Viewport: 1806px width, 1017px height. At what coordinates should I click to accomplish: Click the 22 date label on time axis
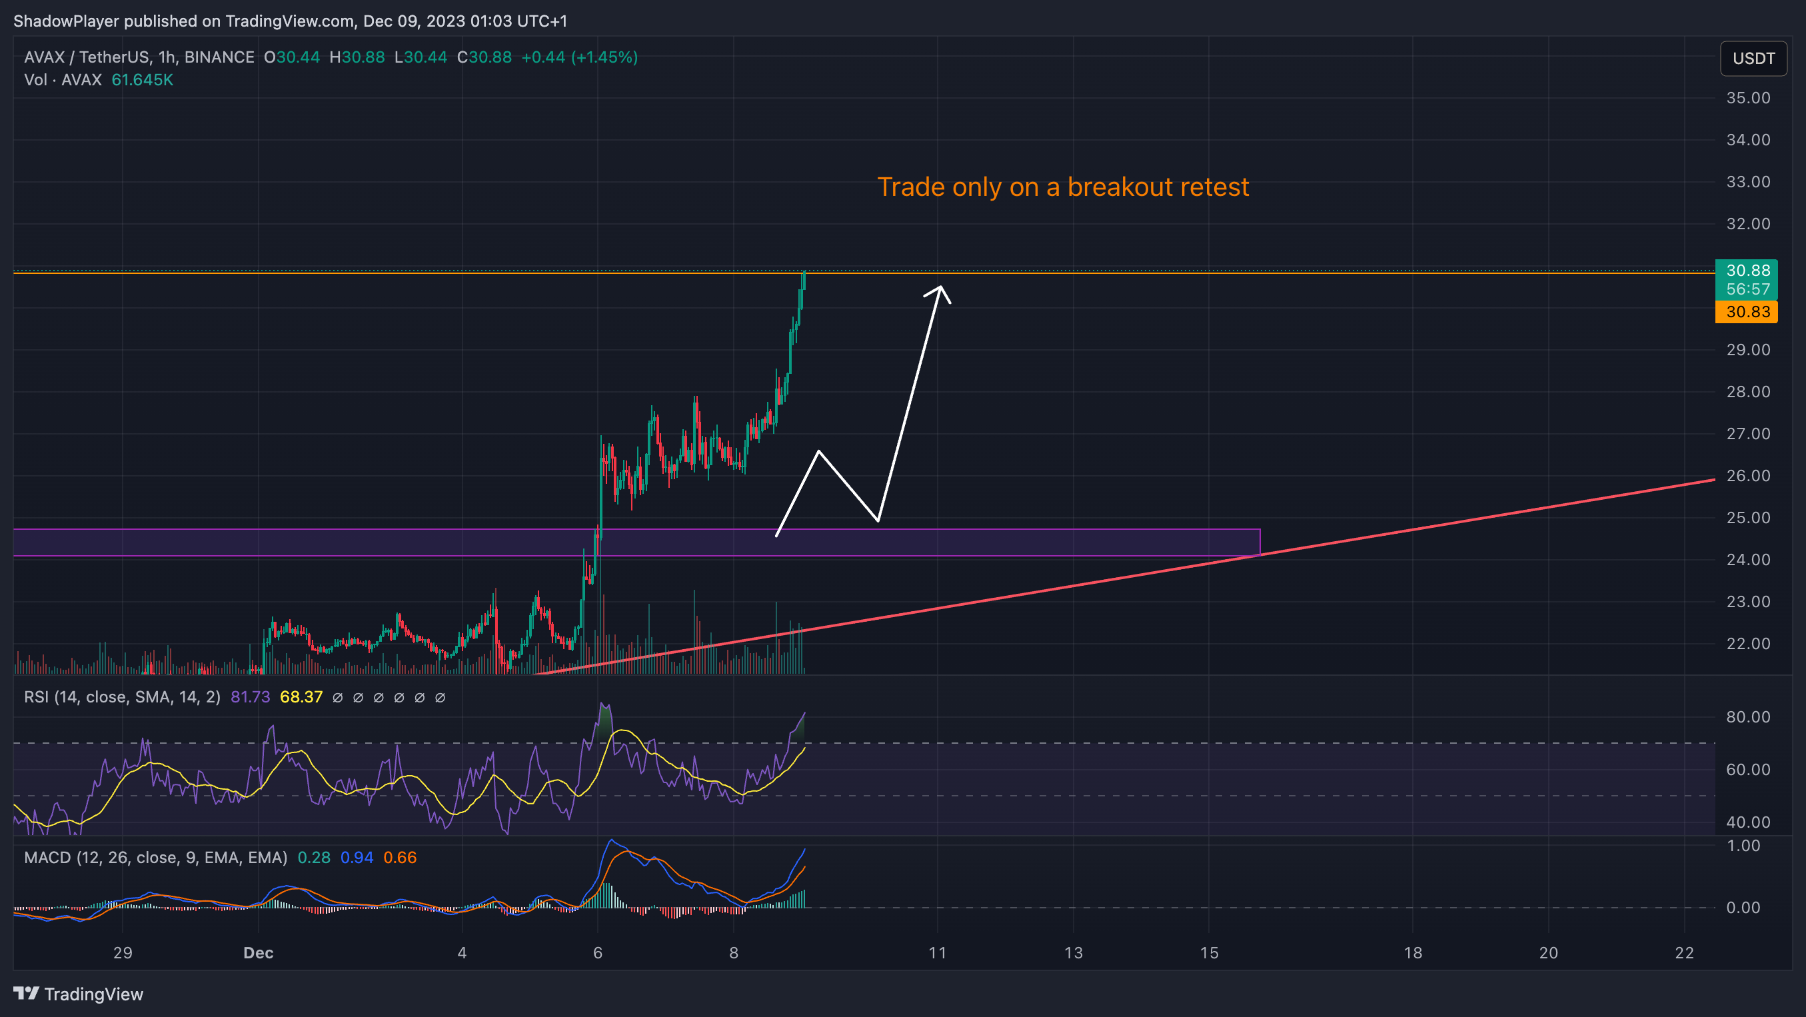pos(1684,952)
